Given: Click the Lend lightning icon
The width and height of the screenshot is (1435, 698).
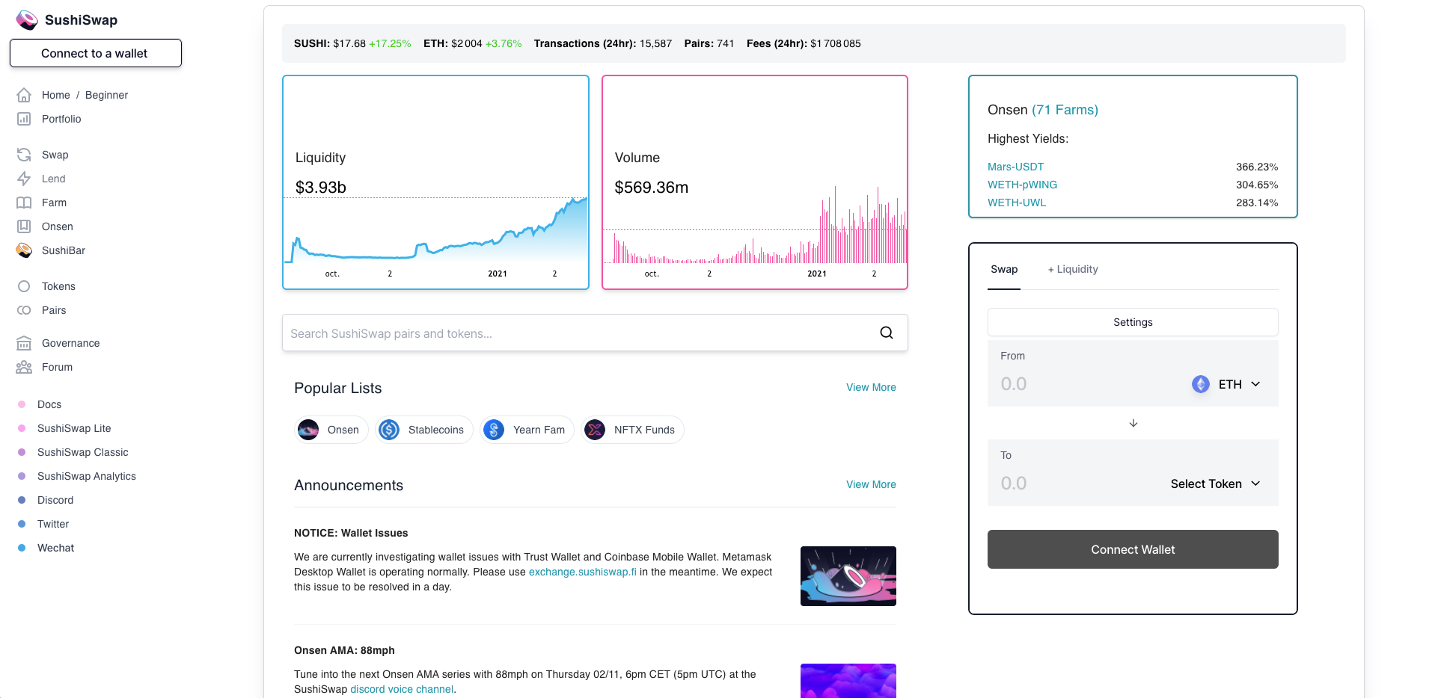Looking at the screenshot, I should click(x=24, y=179).
